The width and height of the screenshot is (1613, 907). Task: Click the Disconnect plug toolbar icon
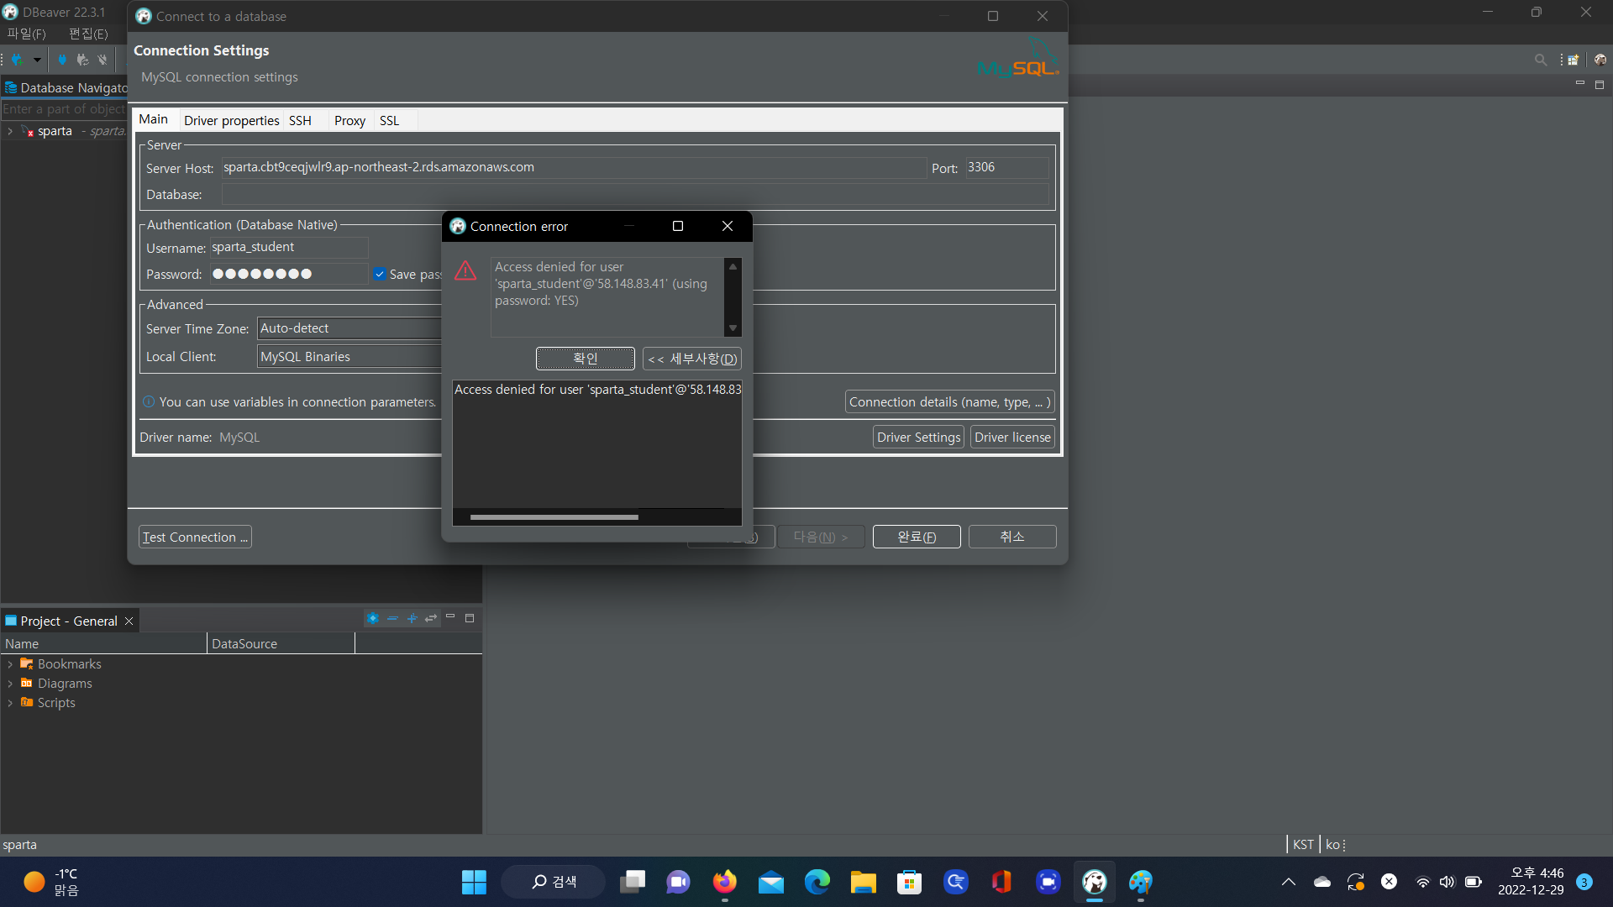[x=102, y=60]
